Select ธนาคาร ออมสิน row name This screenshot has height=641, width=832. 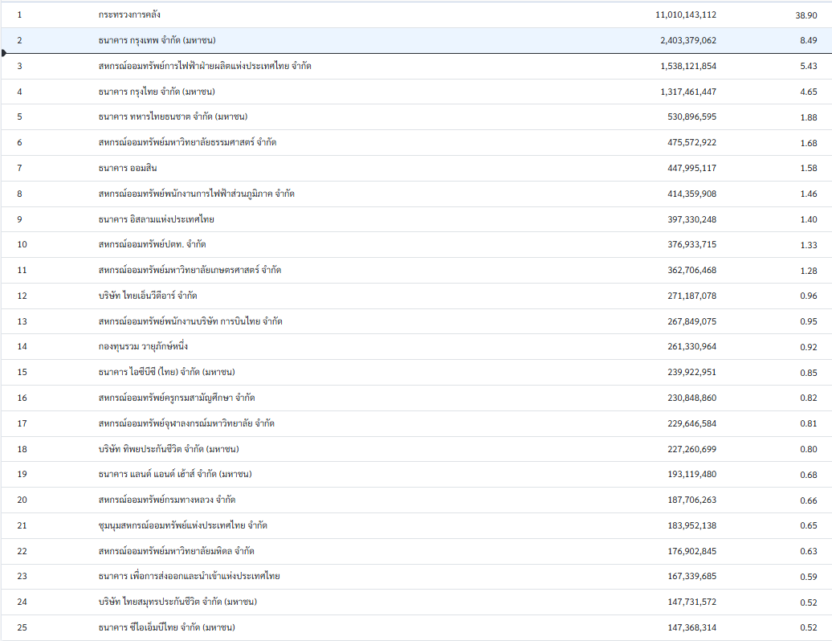(128, 168)
